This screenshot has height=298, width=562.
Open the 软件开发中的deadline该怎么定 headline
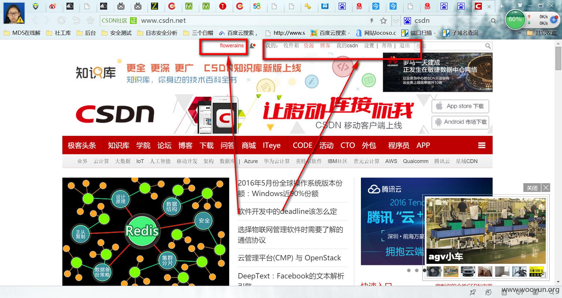tap(287, 212)
